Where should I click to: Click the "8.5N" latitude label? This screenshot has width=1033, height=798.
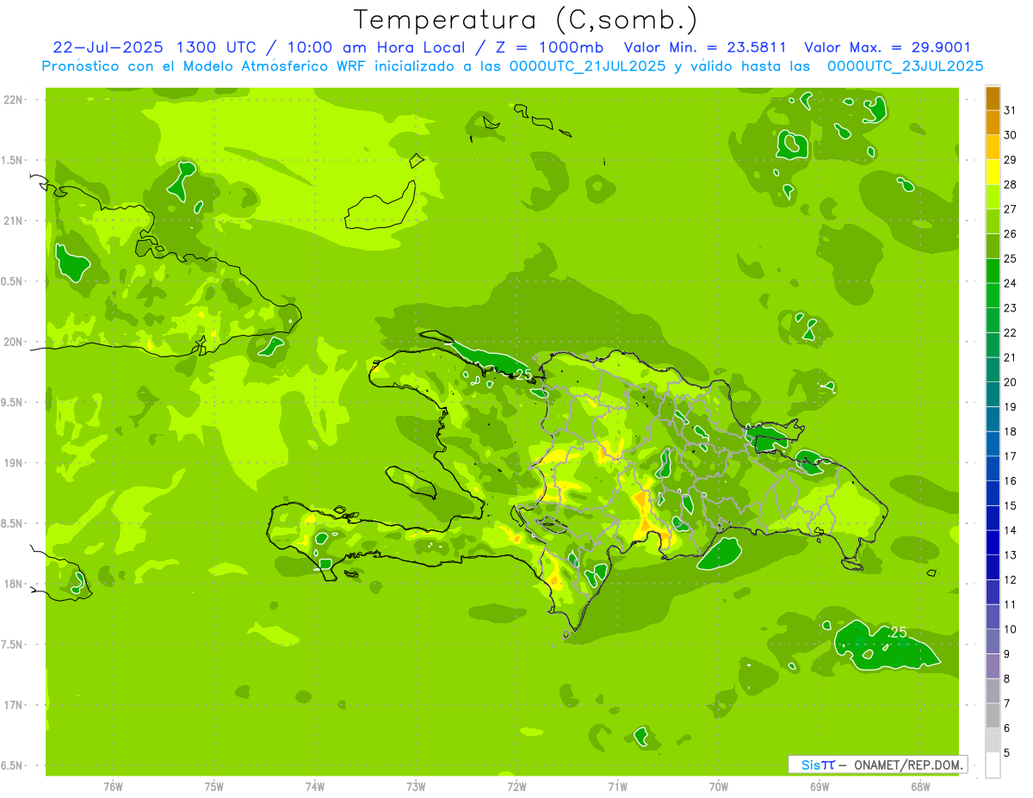13,523
